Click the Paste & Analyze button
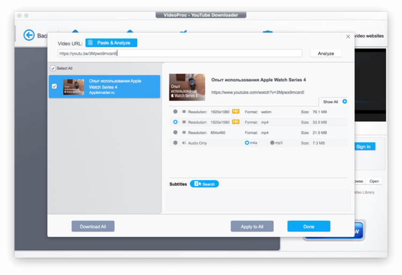 (x=111, y=43)
